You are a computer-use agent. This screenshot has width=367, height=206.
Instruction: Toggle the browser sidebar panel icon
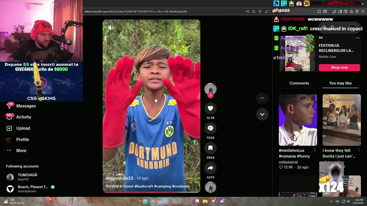pyautogui.click(x=340, y=11)
